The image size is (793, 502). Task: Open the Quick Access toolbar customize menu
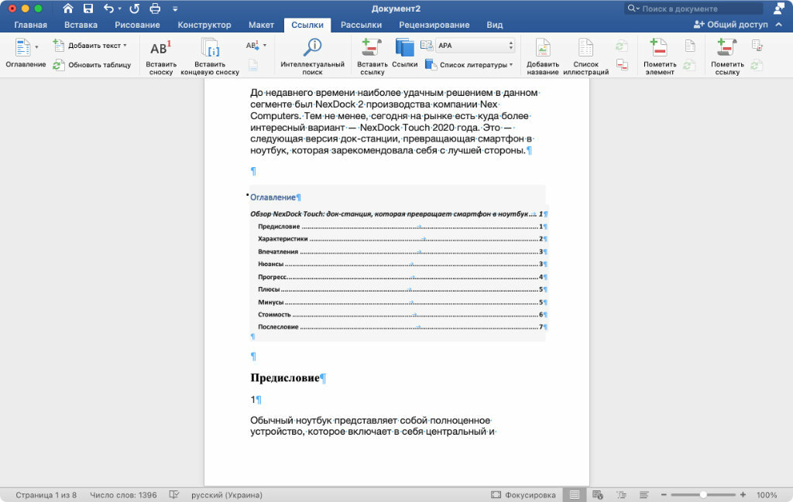click(x=175, y=9)
